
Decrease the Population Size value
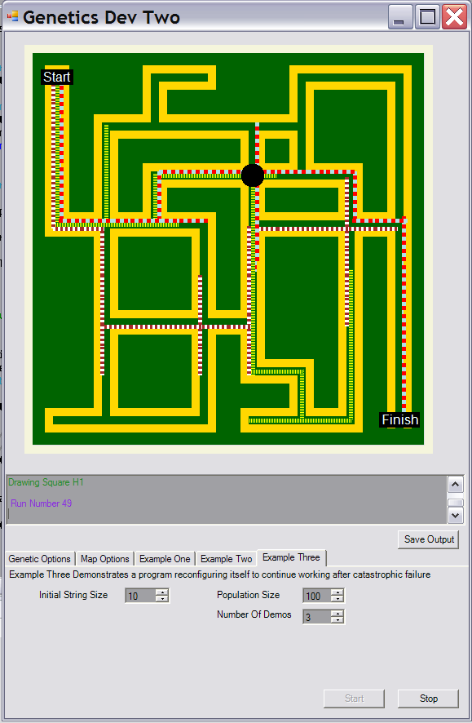[x=337, y=598]
